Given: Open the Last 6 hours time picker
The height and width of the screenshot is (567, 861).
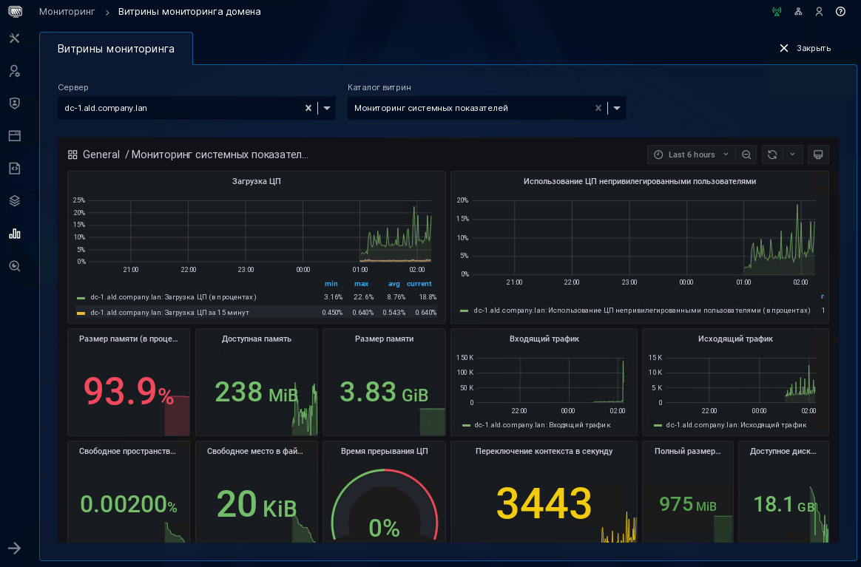Looking at the screenshot, I should [691, 155].
